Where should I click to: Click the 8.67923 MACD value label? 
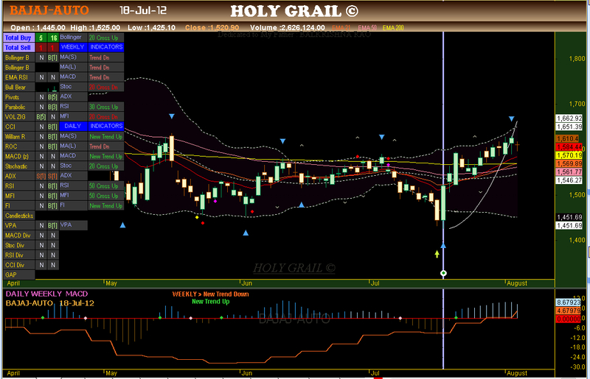pos(569,302)
